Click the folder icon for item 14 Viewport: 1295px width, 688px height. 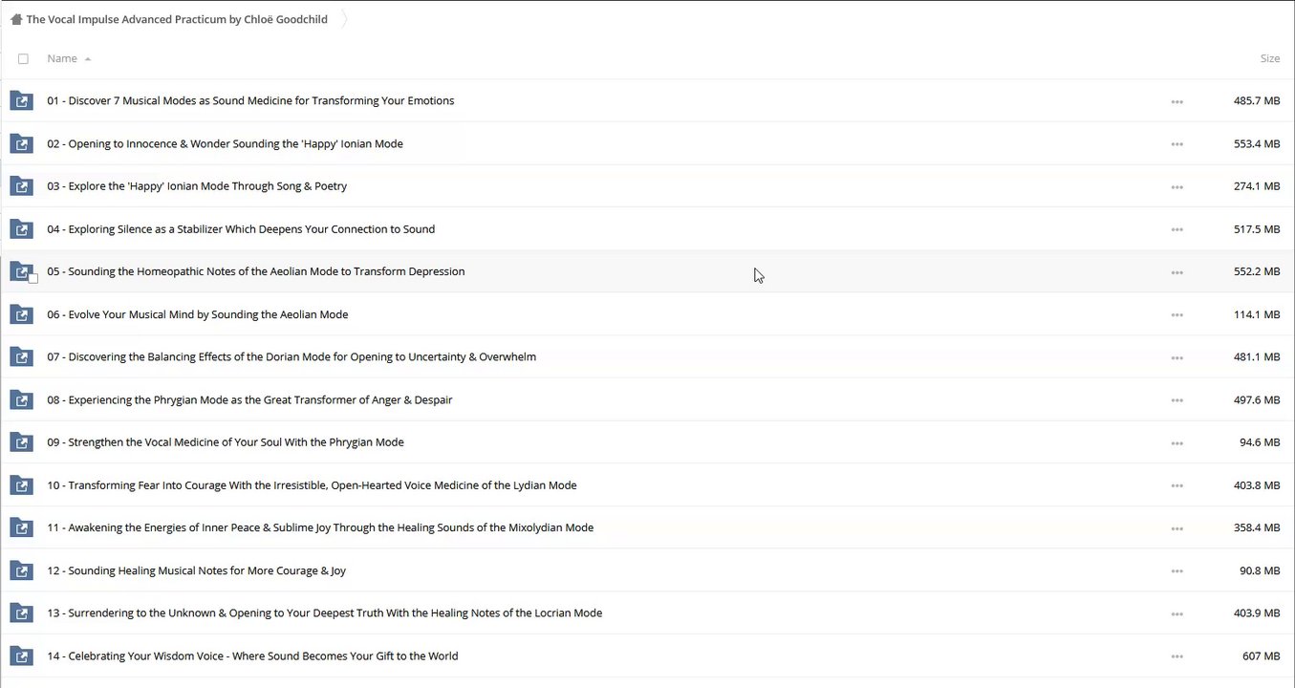(x=21, y=656)
